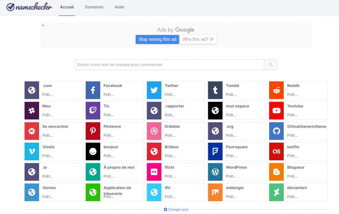
Task: Click the light blue iftt icon
Action: pos(154,192)
